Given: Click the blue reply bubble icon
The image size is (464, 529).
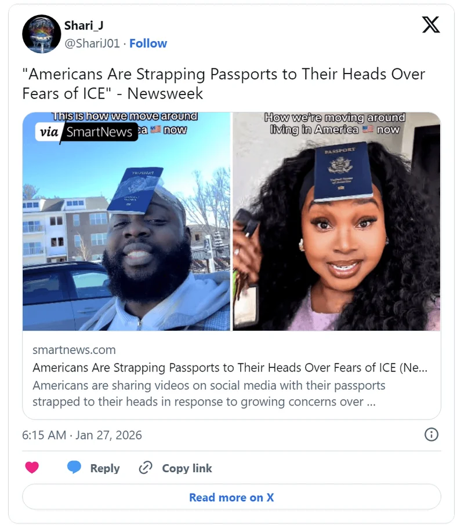Looking at the screenshot, I should (x=74, y=467).
